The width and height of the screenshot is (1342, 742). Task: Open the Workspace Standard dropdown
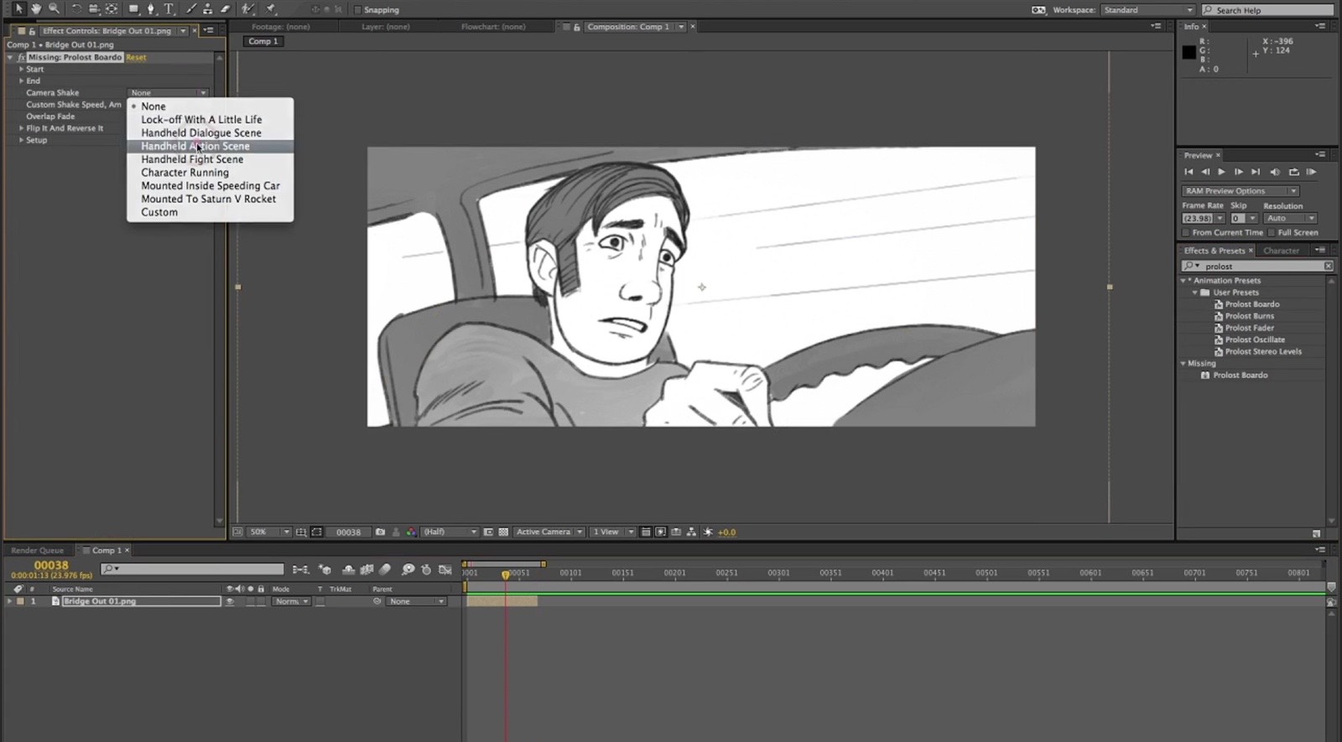[x=1148, y=10]
